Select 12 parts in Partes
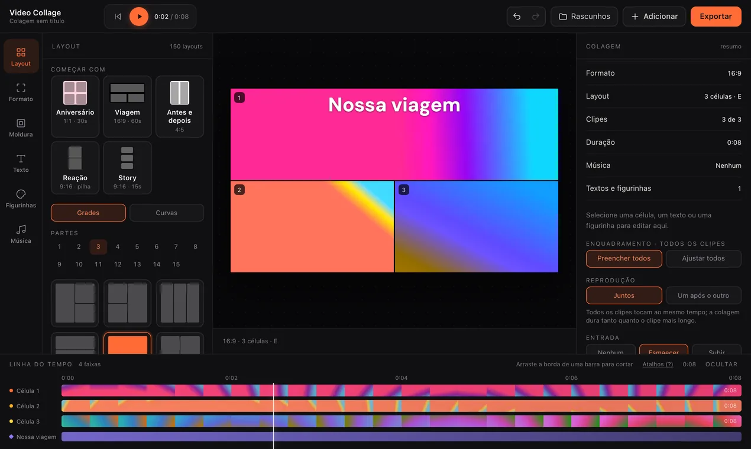The width and height of the screenshot is (751, 449). coord(118,264)
